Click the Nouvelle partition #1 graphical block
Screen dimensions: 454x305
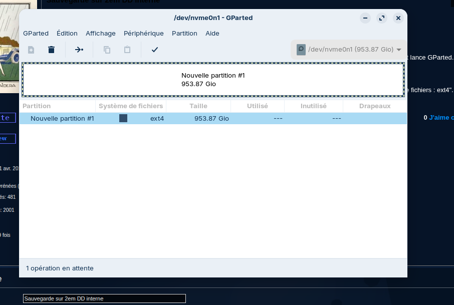point(213,80)
